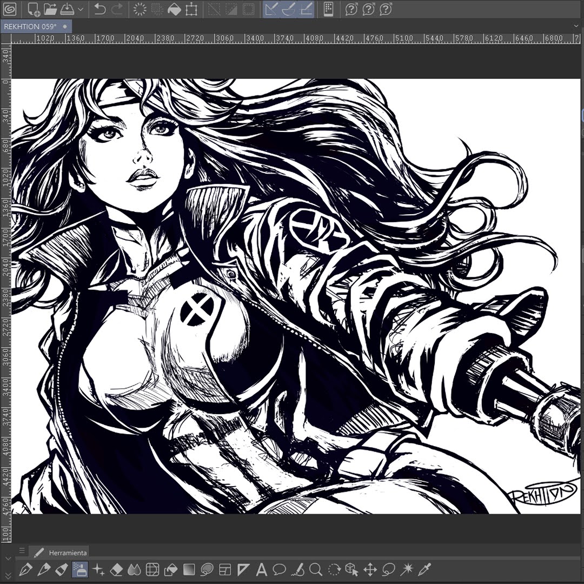Toggle Snap to Grid
584x584 pixels.
point(306,9)
